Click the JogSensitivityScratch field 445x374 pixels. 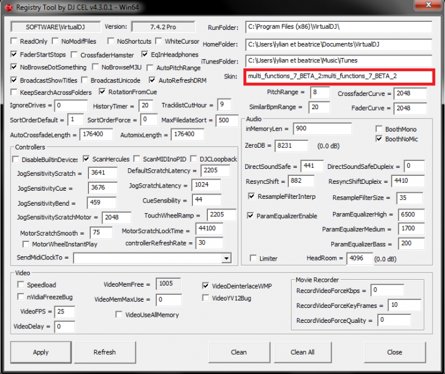click(x=103, y=173)
